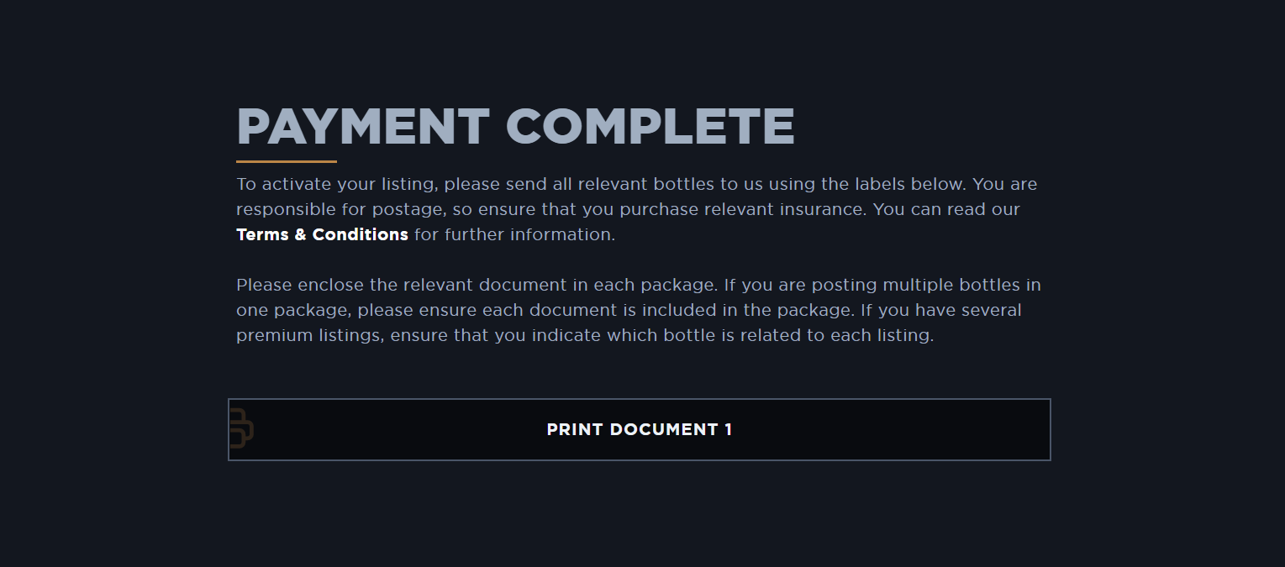
Task: Click the faint logo icon on the print button
Action: pos(241,428)
